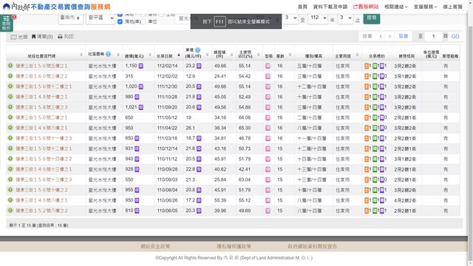Expand details for the 110/06/05 row
The image size is (473, 266).
click(x=10, y=211)
